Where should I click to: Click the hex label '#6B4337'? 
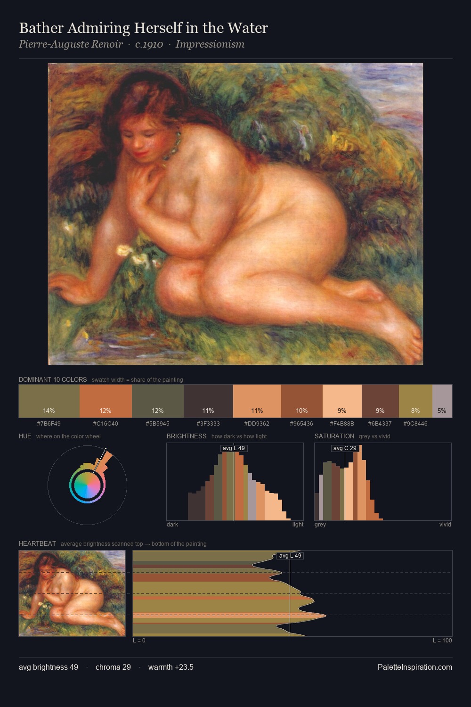pyautogui.click(x=380, y=423)
